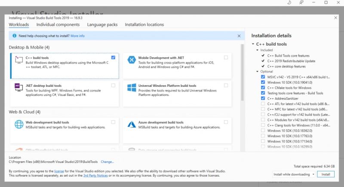
Task: Switch to the Workloads tab
Action: (19, 25)
